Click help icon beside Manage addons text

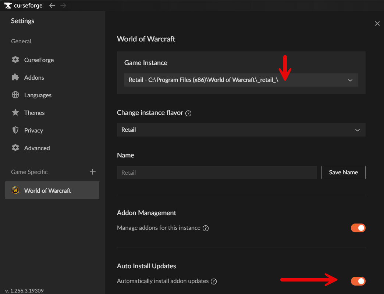(x=206, y=228)
